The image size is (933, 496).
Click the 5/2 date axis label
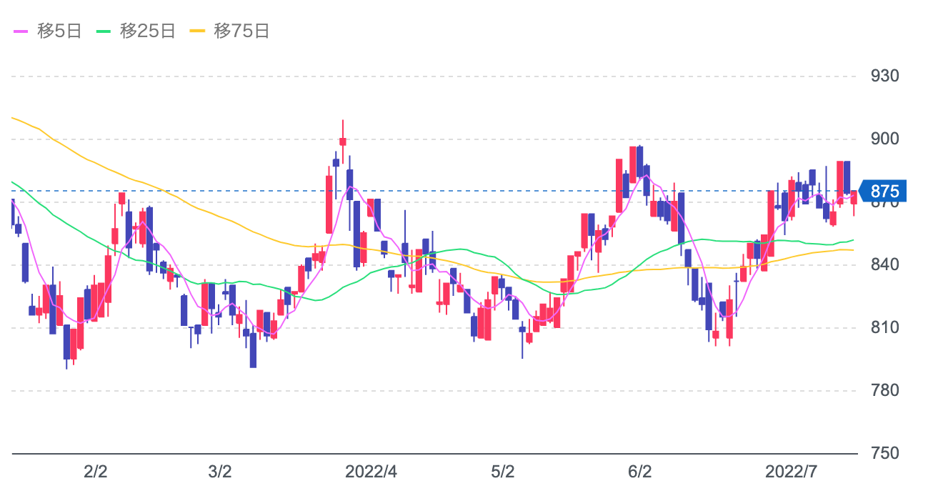pos(502,472)
